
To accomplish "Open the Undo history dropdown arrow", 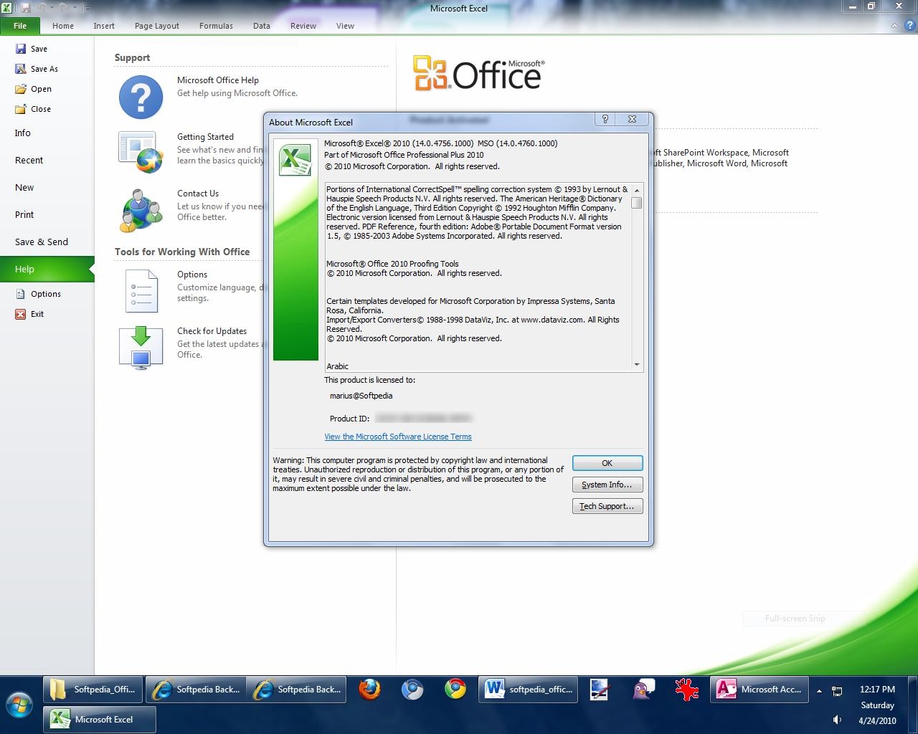I will coord(52,8).
